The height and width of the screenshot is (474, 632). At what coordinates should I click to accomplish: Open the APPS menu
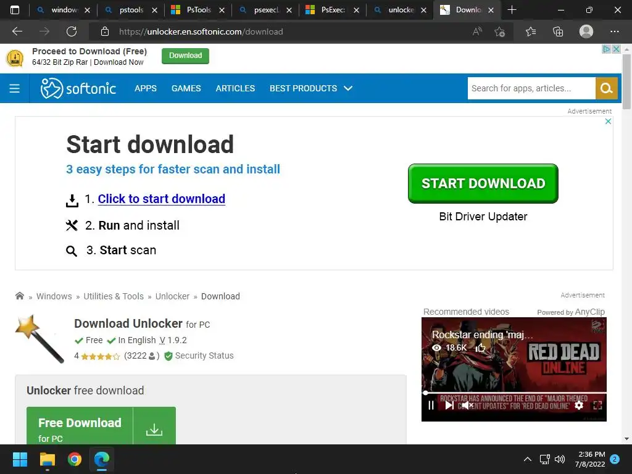click(x=146, y=88)
